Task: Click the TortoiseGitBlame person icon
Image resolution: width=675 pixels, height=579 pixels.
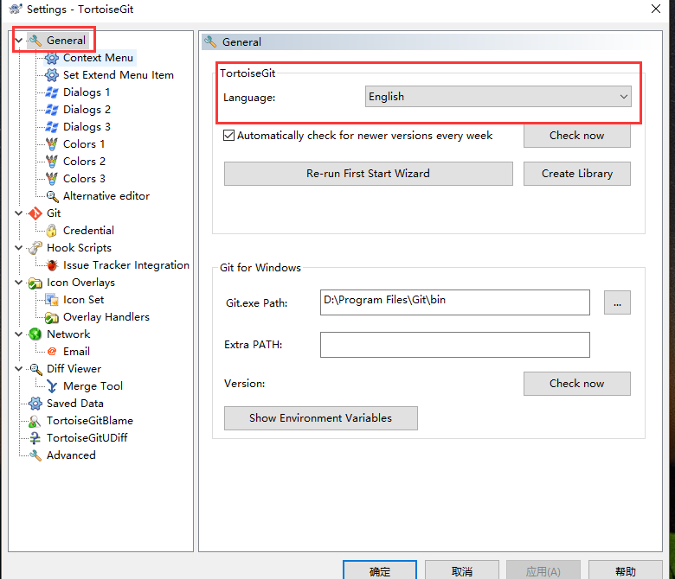Action: pyautogui.click(x=35, y=420)
